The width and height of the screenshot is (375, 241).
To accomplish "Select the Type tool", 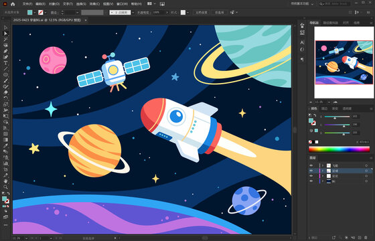I will [x=6, y=63].
